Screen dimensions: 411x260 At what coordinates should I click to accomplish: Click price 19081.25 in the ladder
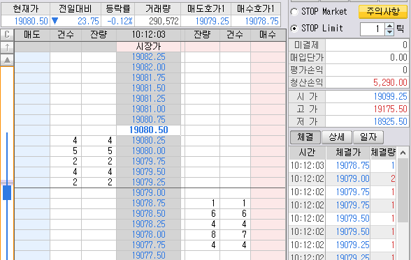click(x=149, y=99)
